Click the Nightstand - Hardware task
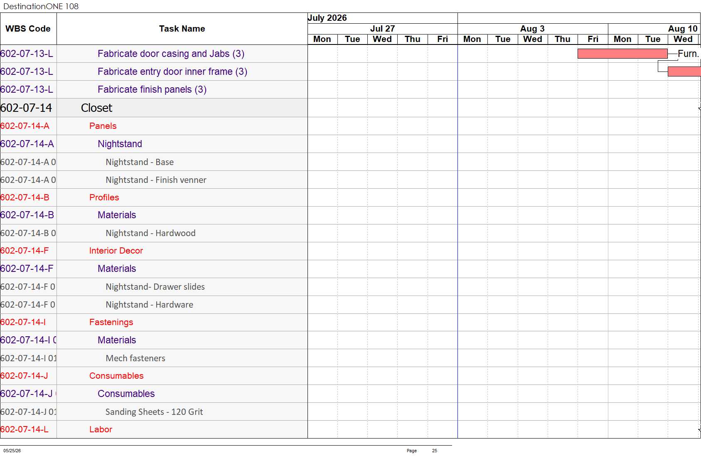 pyautogui.click(x=149, y=305)
